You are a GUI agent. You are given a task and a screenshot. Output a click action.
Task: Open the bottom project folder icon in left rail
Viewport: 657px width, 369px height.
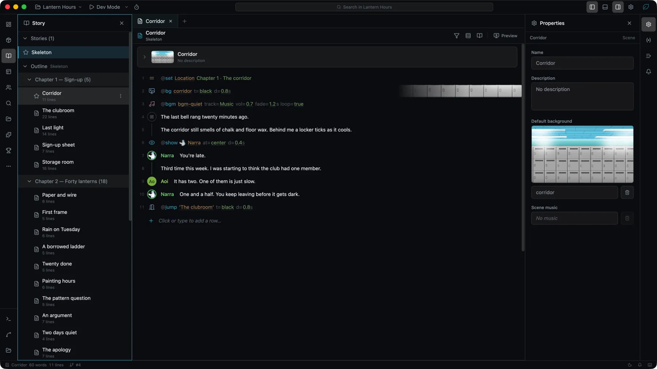coord(8,350)
